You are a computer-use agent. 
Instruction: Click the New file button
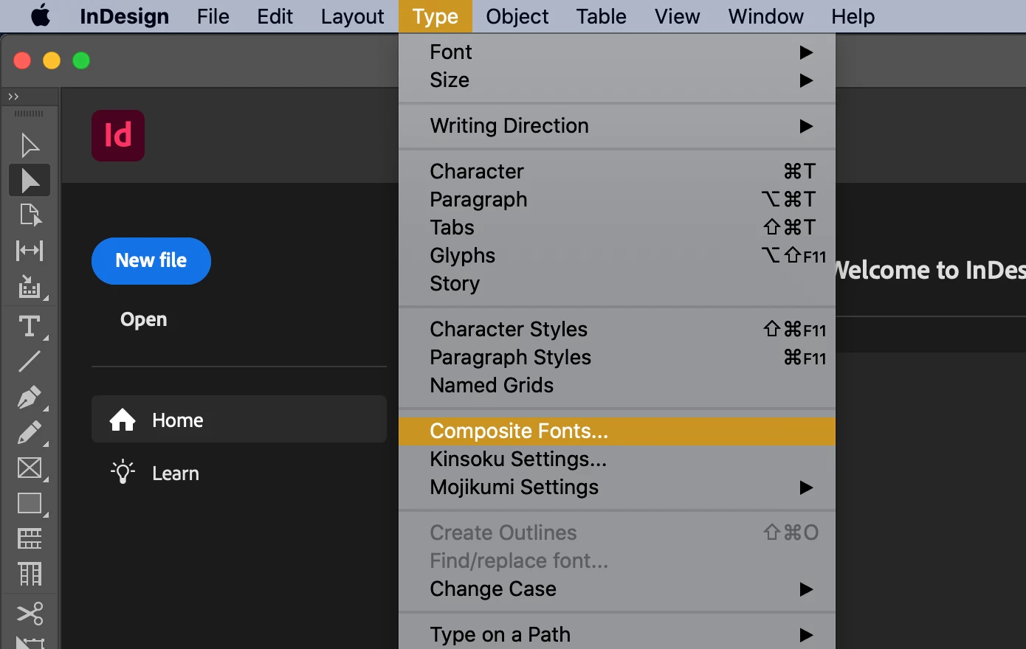click(x=151, y=261)
